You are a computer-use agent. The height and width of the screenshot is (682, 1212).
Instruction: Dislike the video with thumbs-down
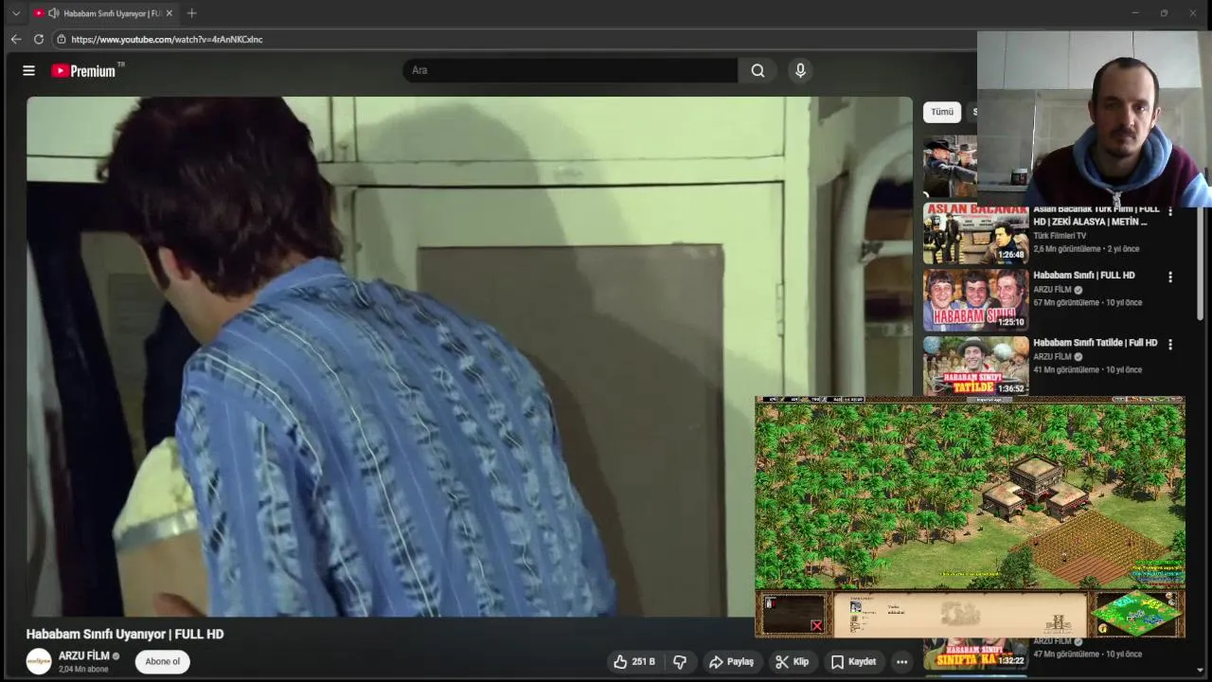point(680,661)
